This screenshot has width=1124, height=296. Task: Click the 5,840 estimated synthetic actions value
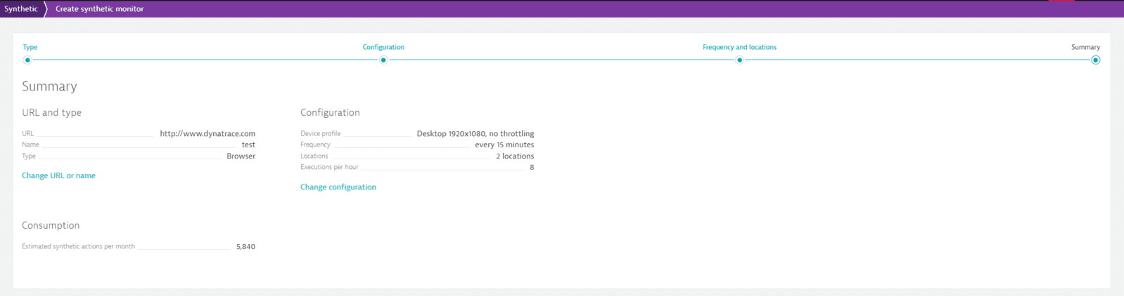[245, 247]
